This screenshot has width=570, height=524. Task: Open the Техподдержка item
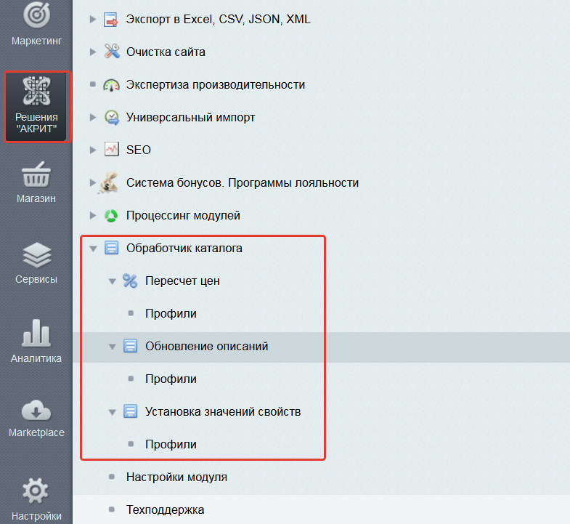pyautogui.click(x=165, y=510)
